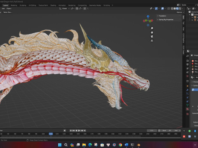Open the Object menu in viewport header
The image size is (198, 148).
click(9, 9)
